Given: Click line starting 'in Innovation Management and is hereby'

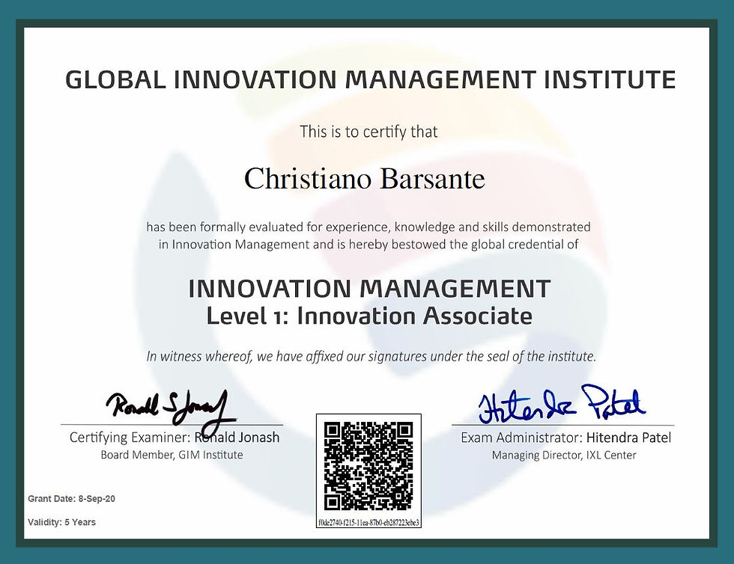Looking at the screenshot, I should [368, 245].
